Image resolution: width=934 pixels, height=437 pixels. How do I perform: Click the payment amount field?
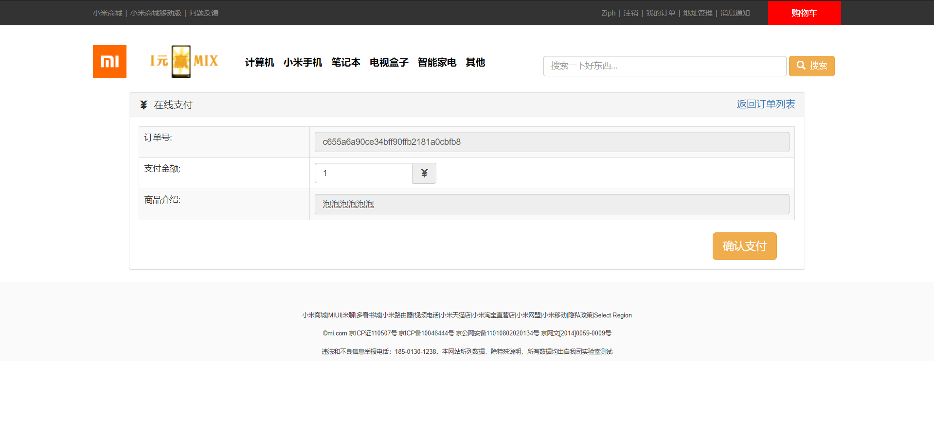[x=363, y=173]
